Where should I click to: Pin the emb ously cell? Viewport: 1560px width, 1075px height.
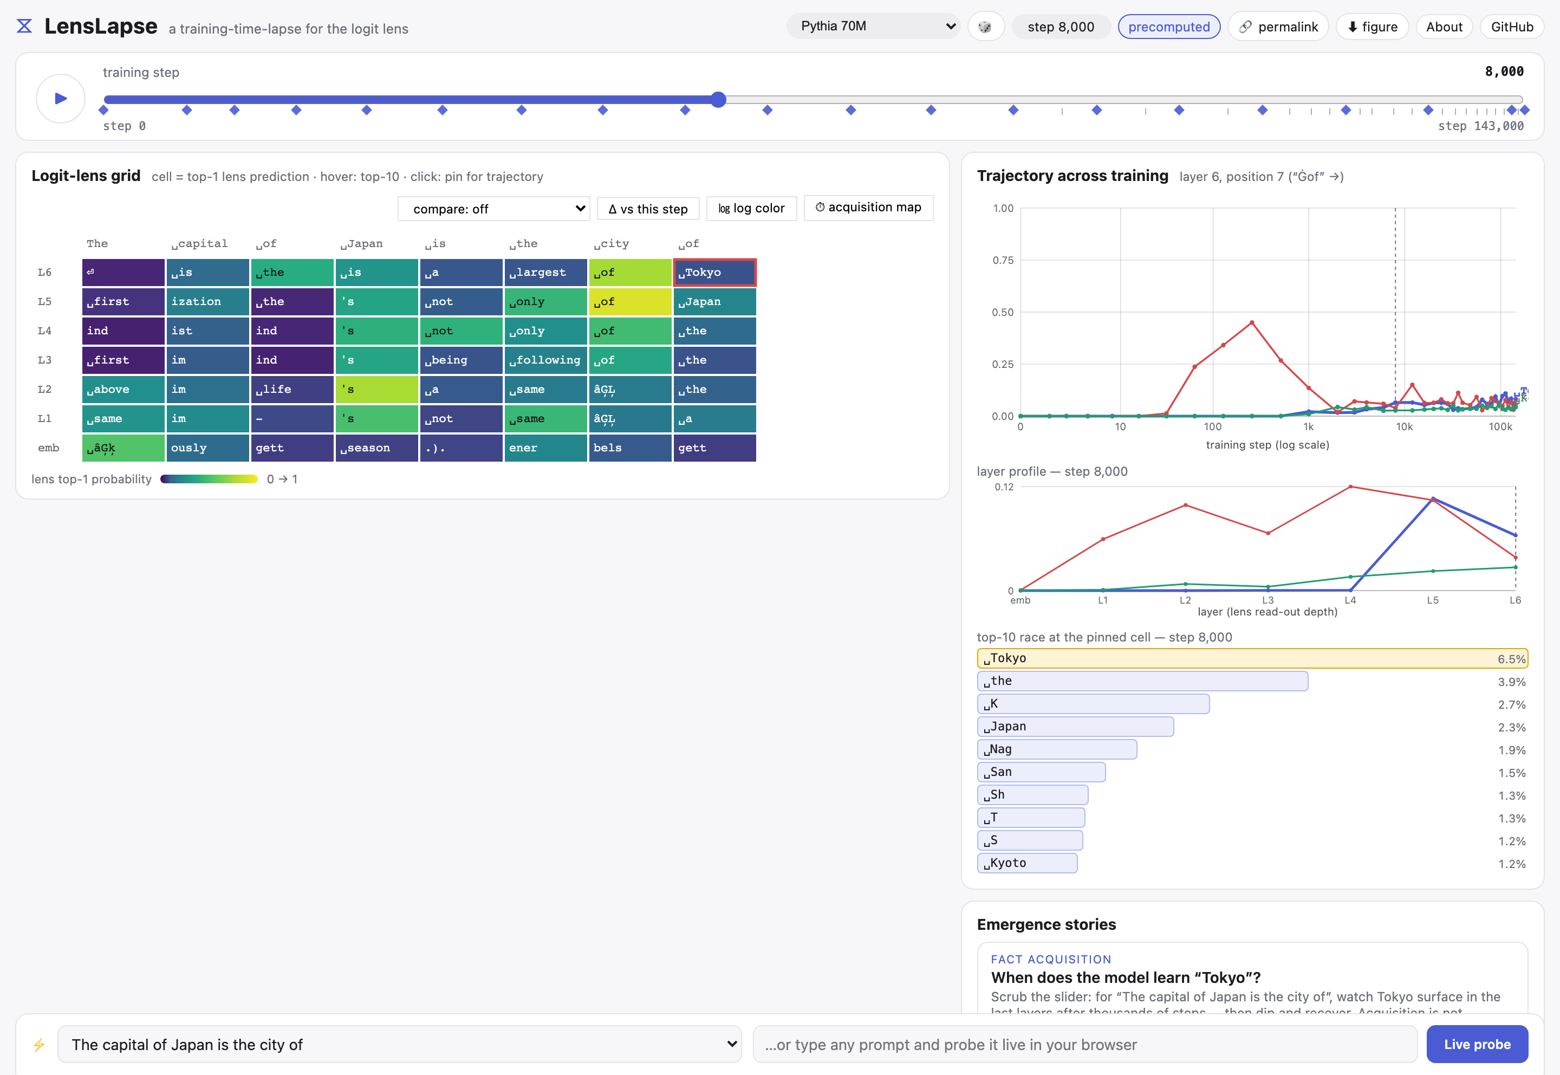[x=207, y=448]
